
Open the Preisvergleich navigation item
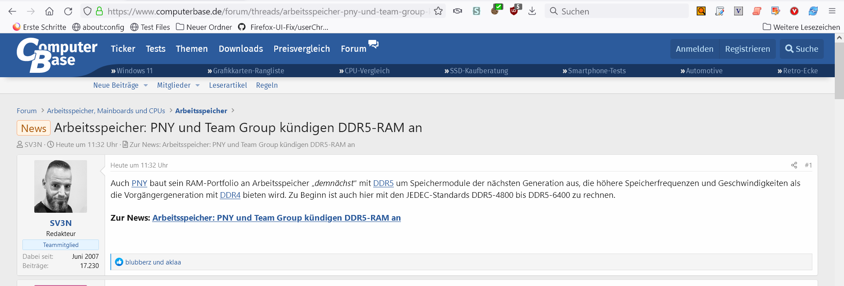click(302, 49)
